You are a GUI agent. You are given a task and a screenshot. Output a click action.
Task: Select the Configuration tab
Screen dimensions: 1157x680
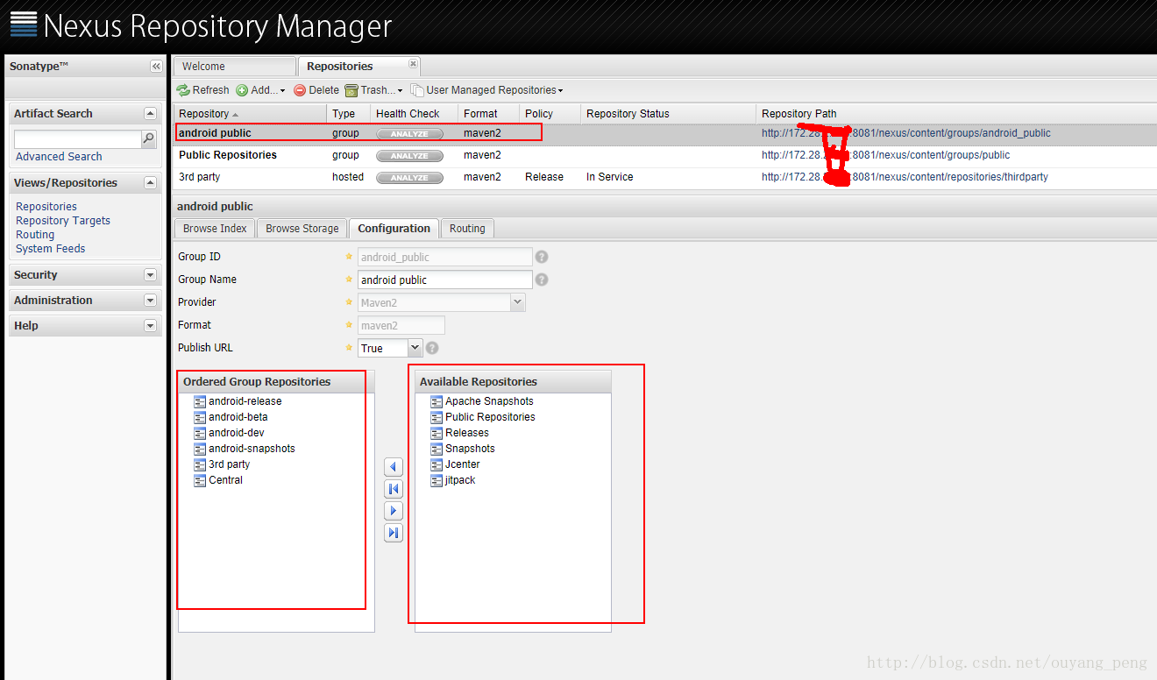[x=394, y=229]
